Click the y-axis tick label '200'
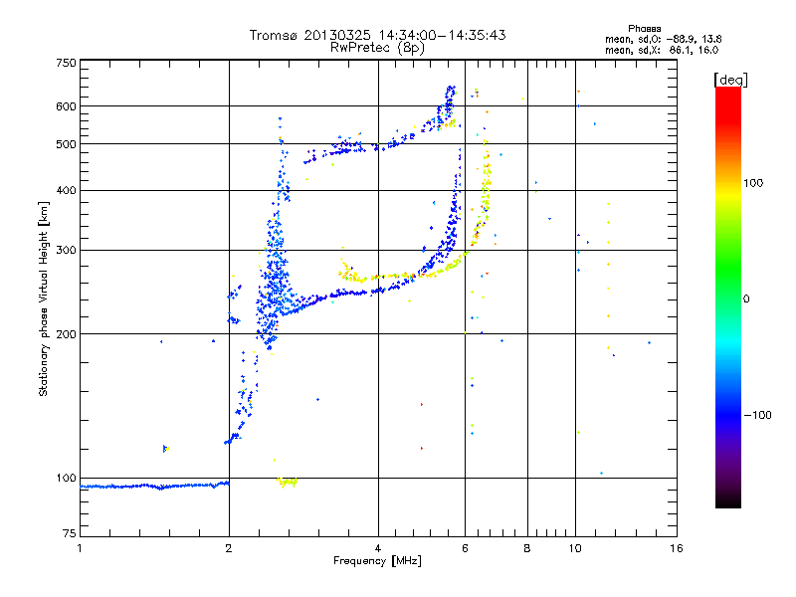This screenshot has height=597, width=796. pyautogui.click(x=66, y=334)
